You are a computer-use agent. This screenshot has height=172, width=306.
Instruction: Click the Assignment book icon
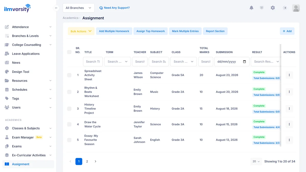[x=7, y=164]
